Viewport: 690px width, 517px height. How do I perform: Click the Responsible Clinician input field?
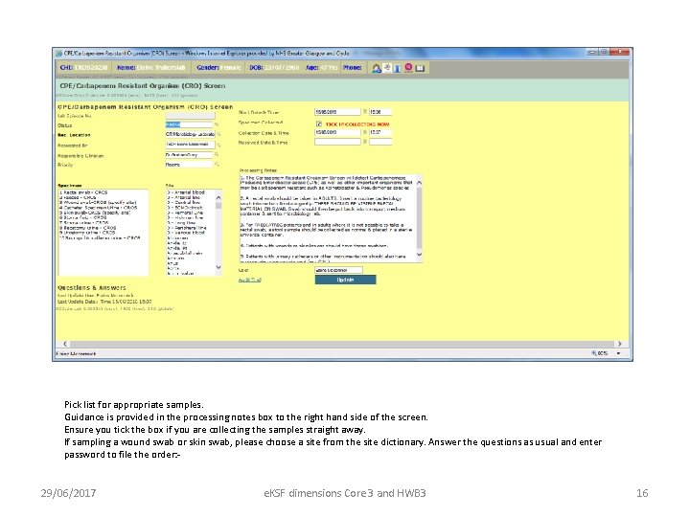[189, 155]
